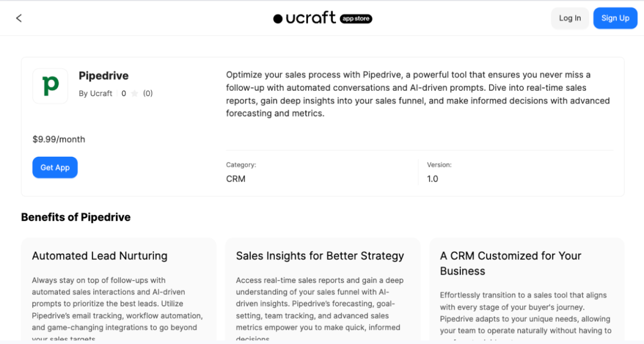Click the page scrollbar at the right edge
Screen dimensions: 644x344
point(642,164)
